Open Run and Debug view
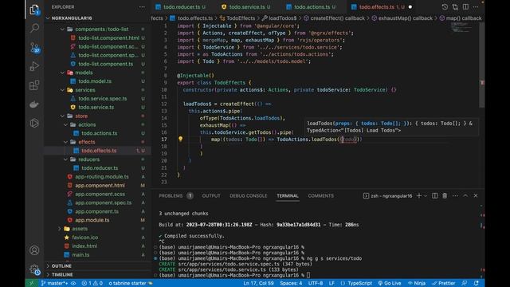 tap(34, 66)
